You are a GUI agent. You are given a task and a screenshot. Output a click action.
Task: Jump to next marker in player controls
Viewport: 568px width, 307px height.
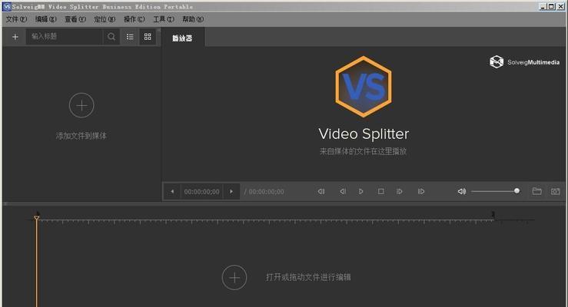coord(421,191)
